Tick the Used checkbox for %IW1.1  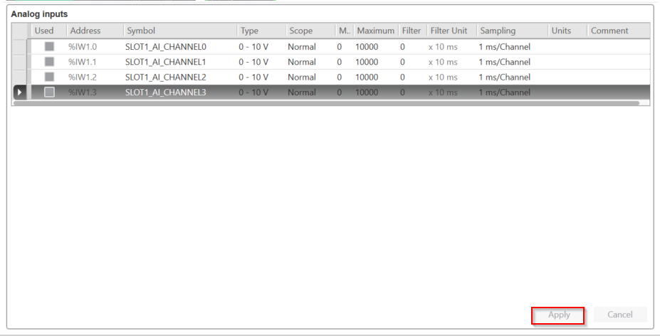(x=49, y=62)
